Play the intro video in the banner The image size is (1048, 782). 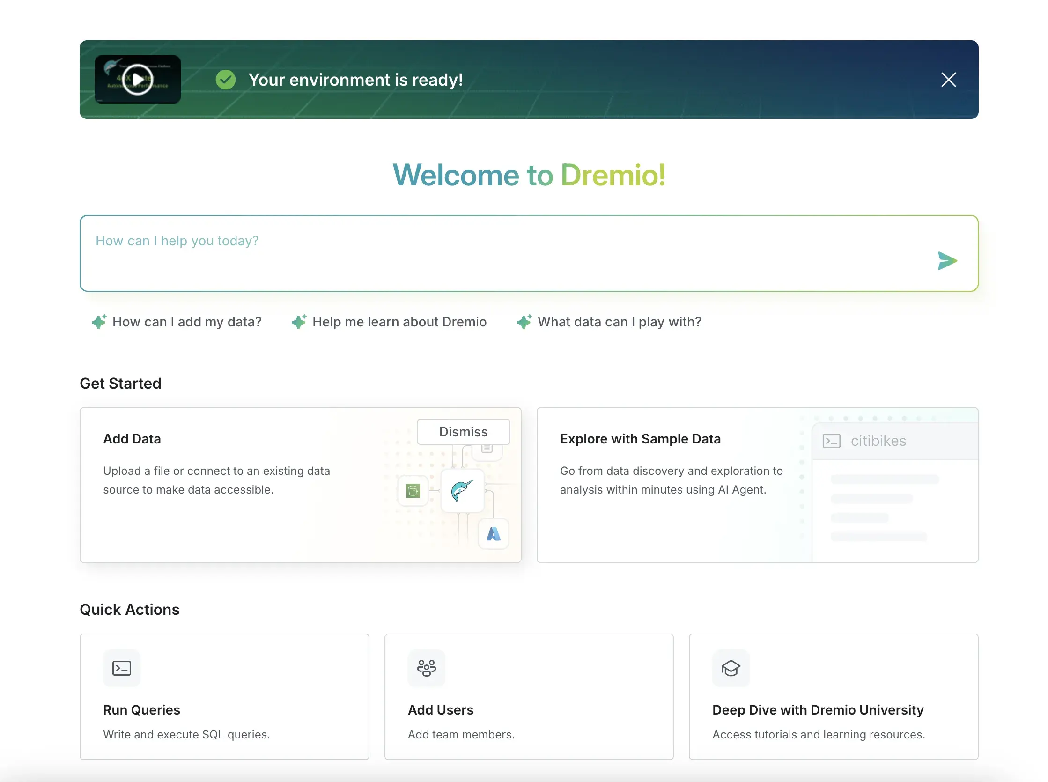point(137,80)
